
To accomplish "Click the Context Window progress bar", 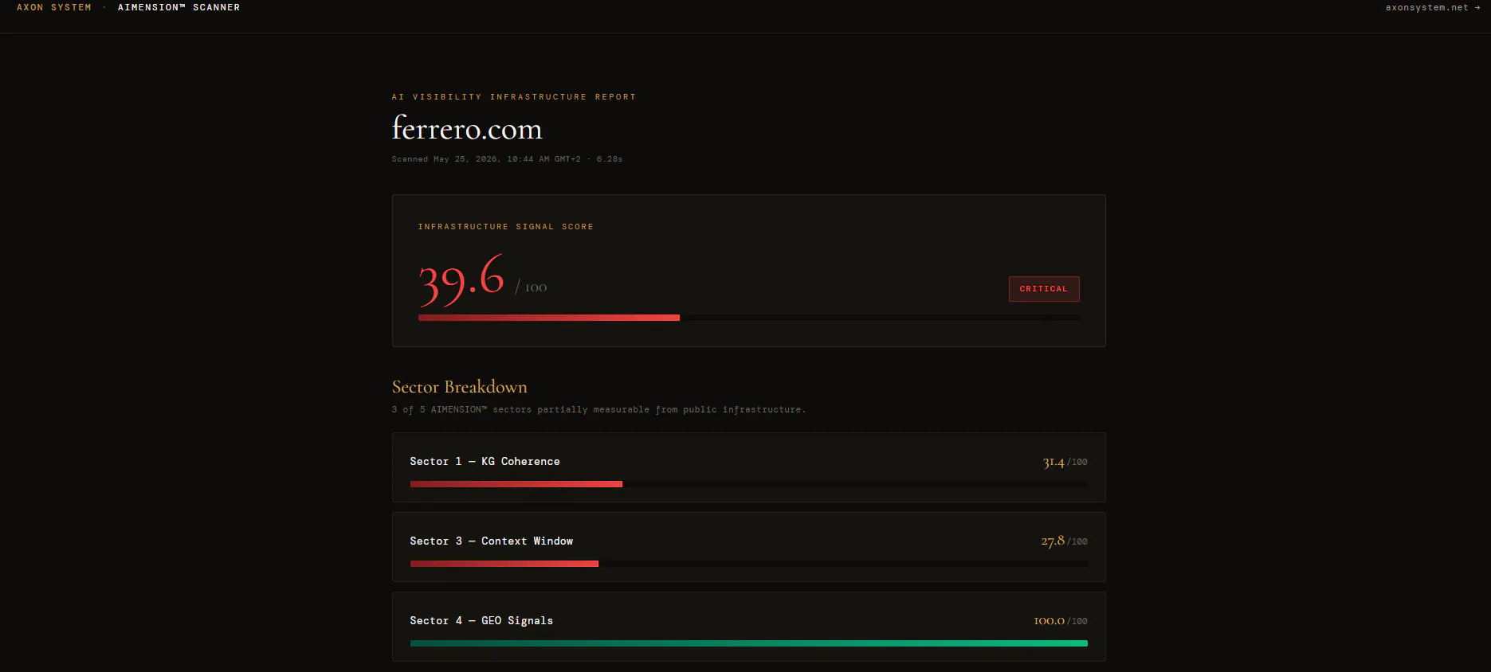I will [x=748, y=564].
